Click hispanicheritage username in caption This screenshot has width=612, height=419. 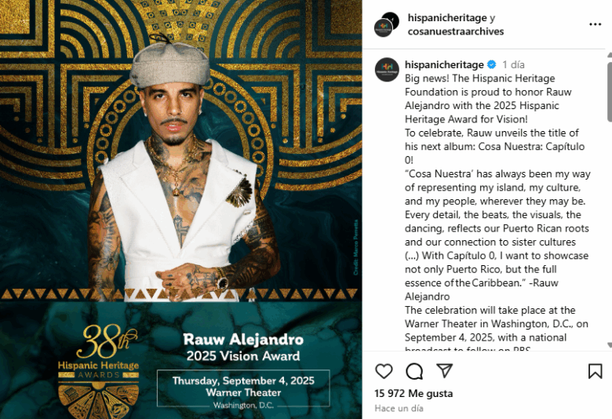444,64
